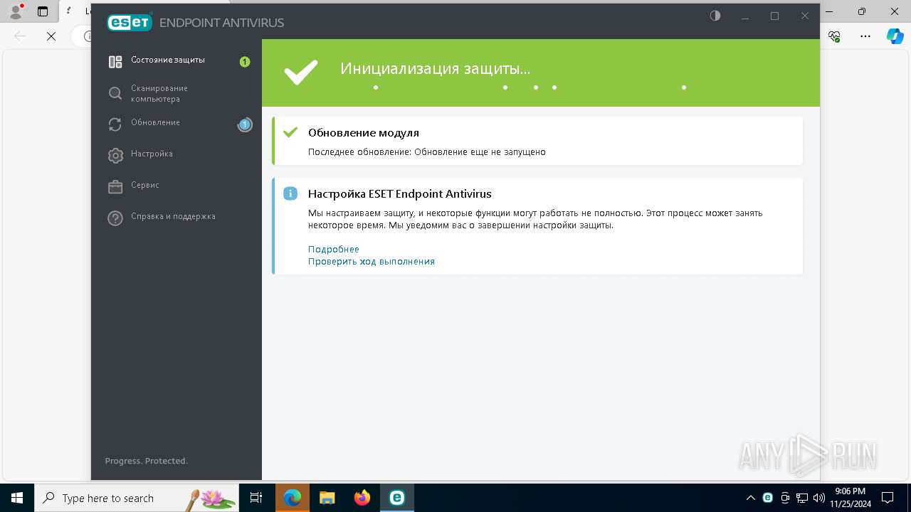Launch Firefox from the taskbar
The width and height of the screenshot is (911, 512).
coord(362,498)
